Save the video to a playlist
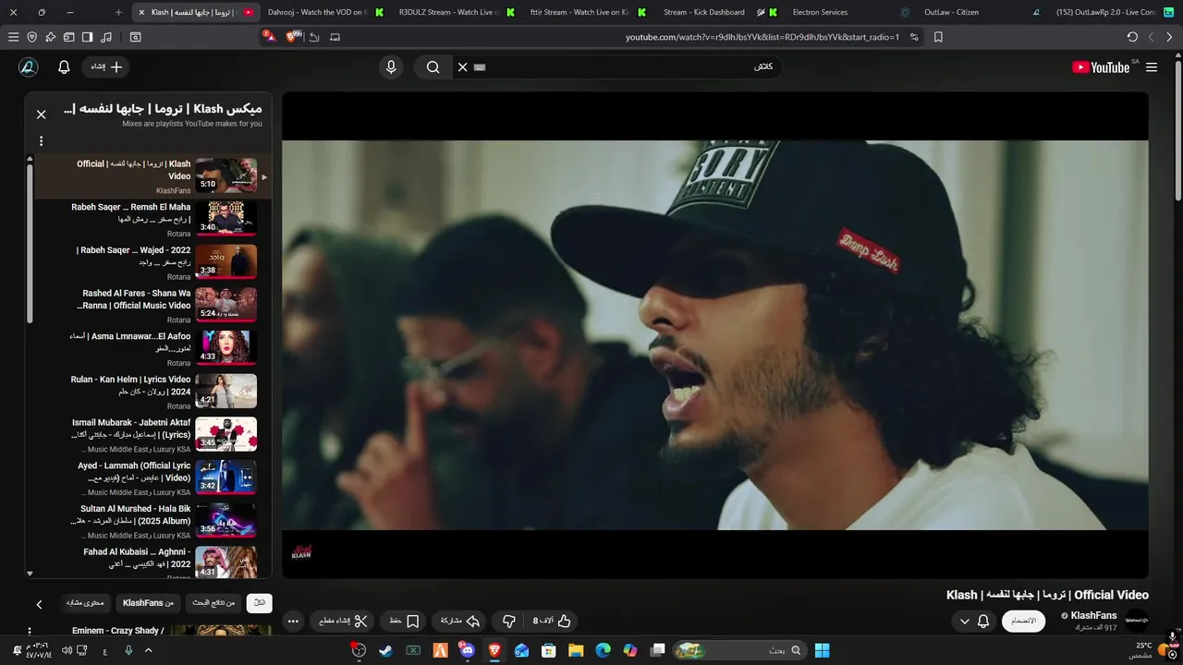Image resolution: width=1183 pixels, height=665 pixels. (x=404, y=622)
